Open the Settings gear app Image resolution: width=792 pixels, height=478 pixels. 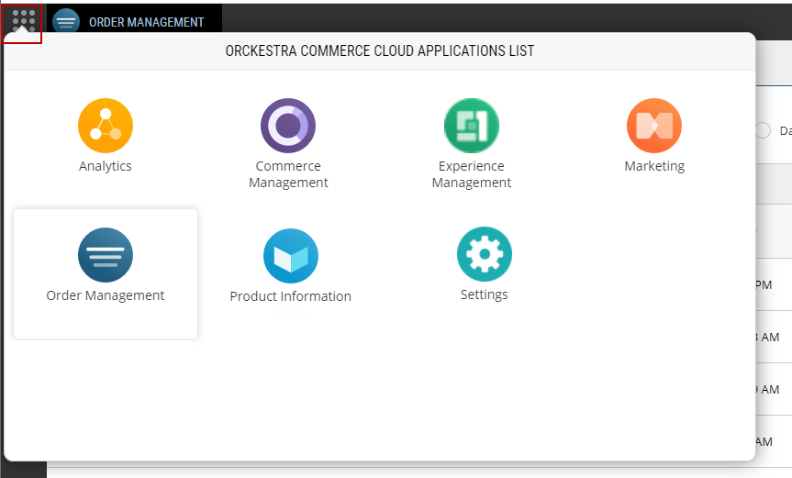484,264
